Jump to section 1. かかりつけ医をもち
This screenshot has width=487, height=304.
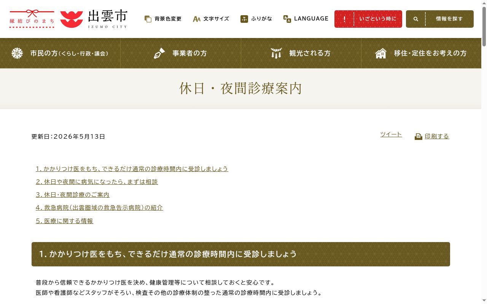coord(132,169)
